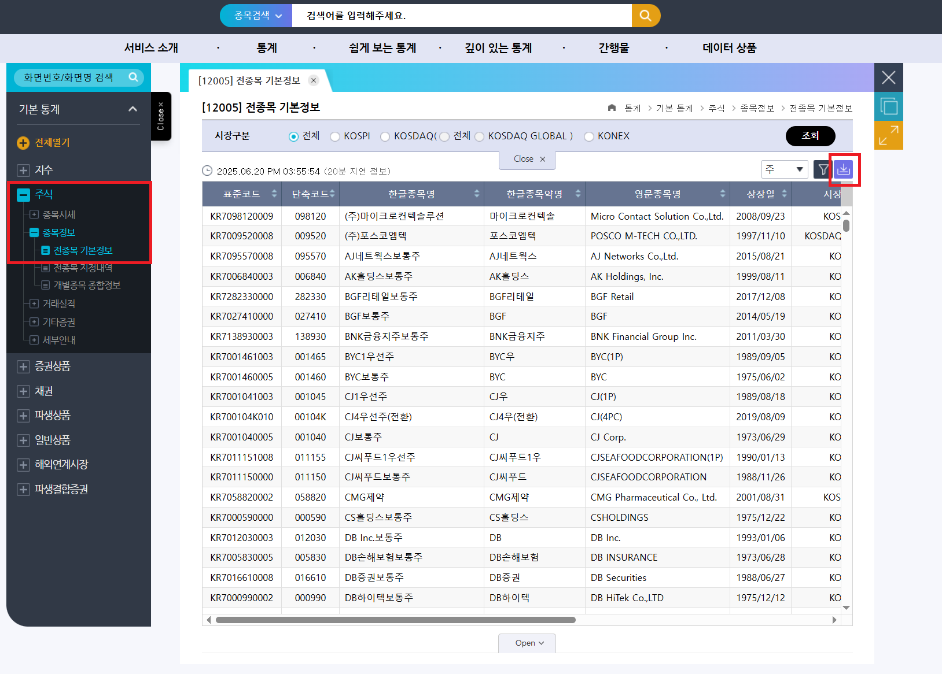Click the vertical Close sidebar tab
This screenshot has width=942, height=674.
tap(161, 116)
